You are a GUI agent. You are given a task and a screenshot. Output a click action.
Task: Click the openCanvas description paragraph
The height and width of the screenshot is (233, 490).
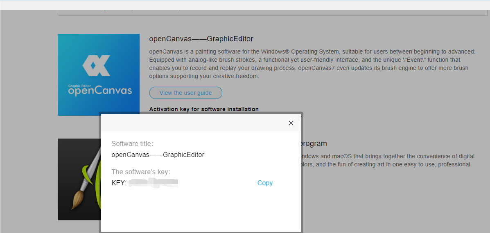(312, 64)
